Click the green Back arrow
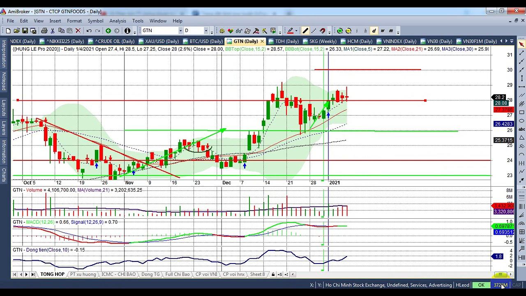The image size is (526, 296). tap(108, 31)
